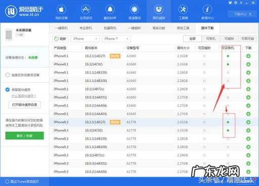
Task: Download iPhone9,3 10.2.1(14D27) A1778 firmware
Action: [x=248, y=122]
